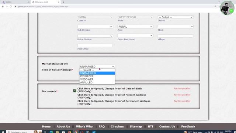Switch to the first MARREG browser tab

tap(15, 2)
